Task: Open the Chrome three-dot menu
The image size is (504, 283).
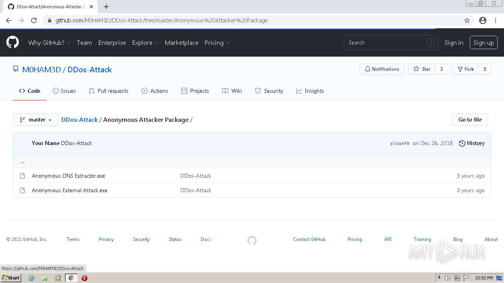Action: point(495,20)
